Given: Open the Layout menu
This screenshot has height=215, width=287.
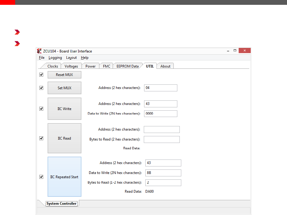Looking at the screenshot, I should coord(71,58).
